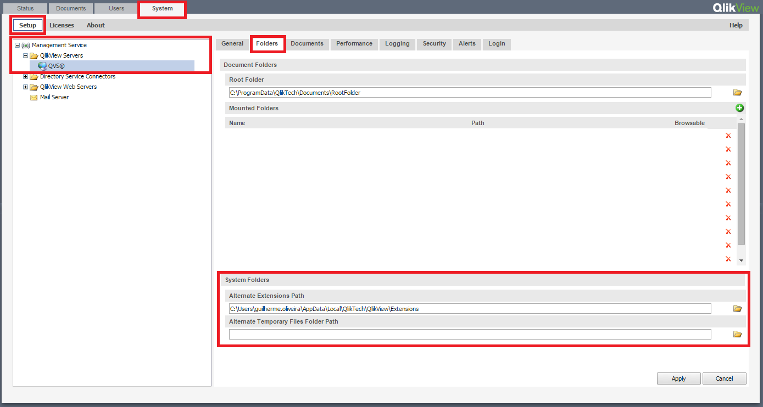Open the Security settings tab
The width and height of the screenshot is (763, 407).
click(x=435, y=44)
